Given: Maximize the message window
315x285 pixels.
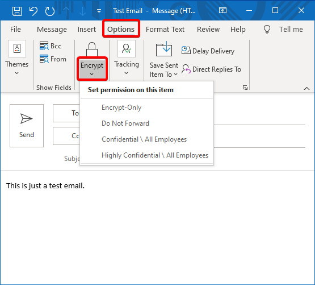Looking at the screenshot, I should coord(275,10).
